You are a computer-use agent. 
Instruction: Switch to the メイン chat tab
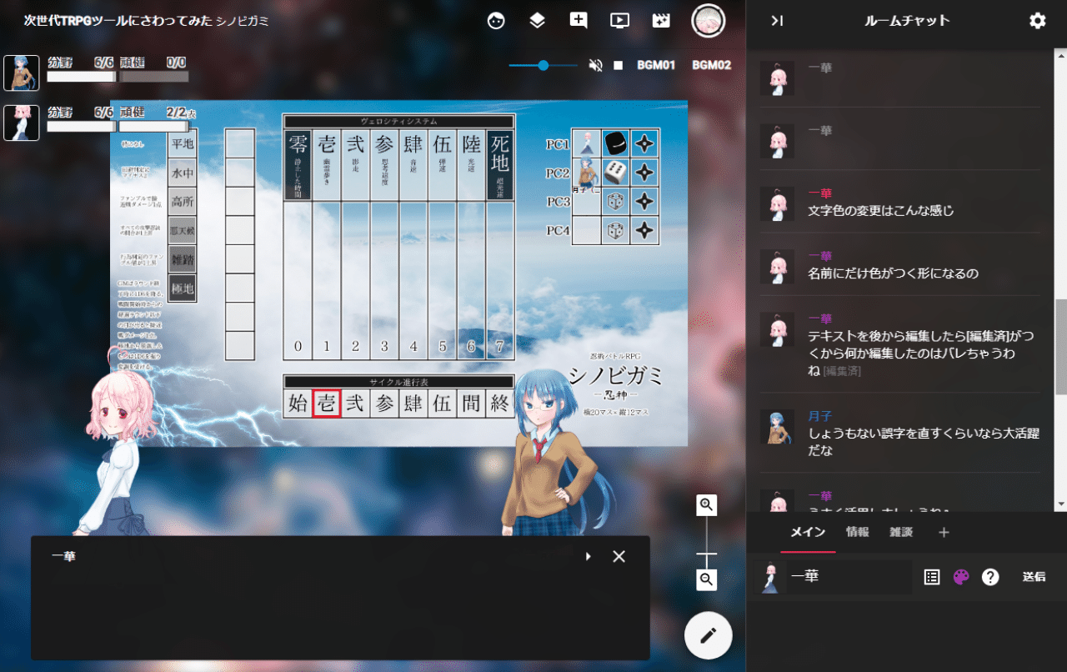point(808,533)
